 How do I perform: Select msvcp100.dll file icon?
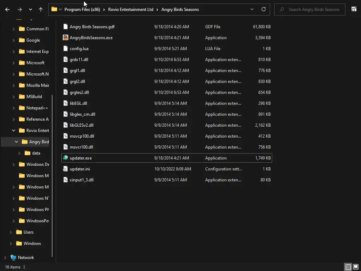pyautogui.click(x=66, y=136)
